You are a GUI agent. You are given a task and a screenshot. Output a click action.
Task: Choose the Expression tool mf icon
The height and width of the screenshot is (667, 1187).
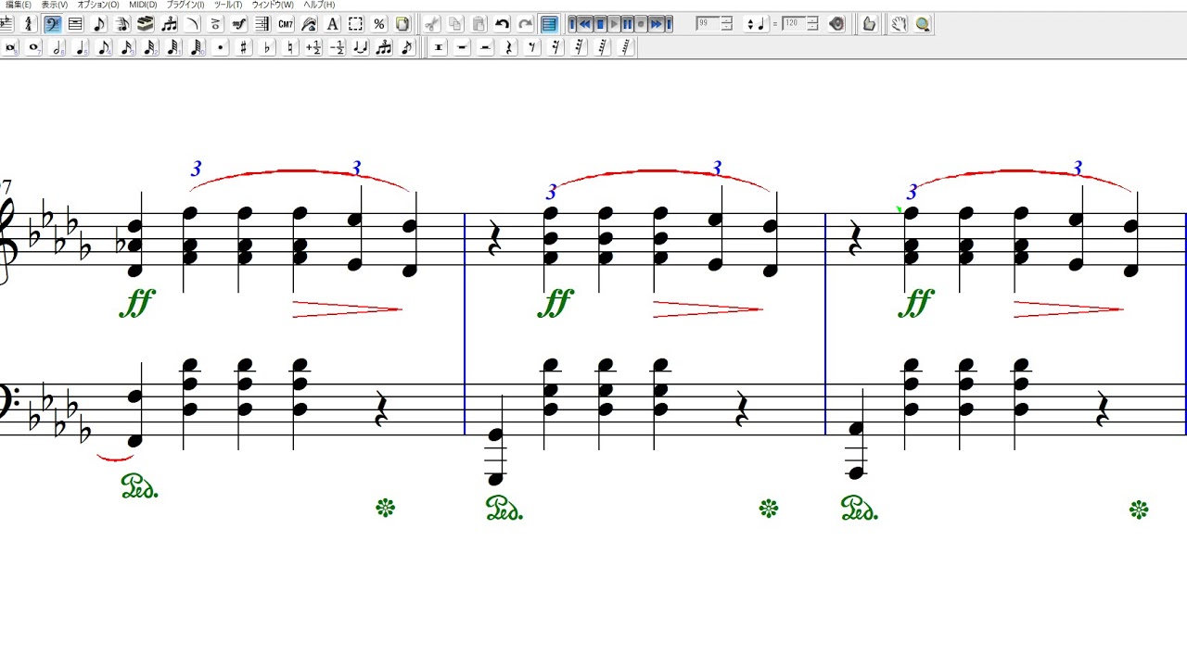click(239, 24)
